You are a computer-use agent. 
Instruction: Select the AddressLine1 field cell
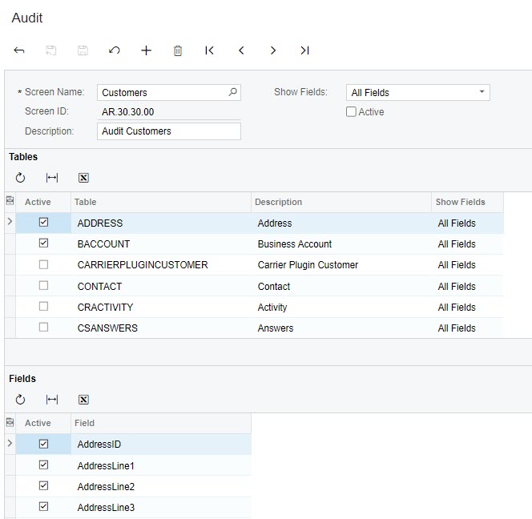161,466
